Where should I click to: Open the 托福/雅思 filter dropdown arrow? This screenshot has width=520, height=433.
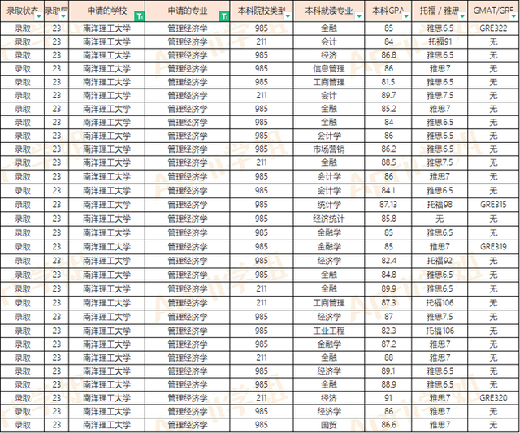pos(462,16)
